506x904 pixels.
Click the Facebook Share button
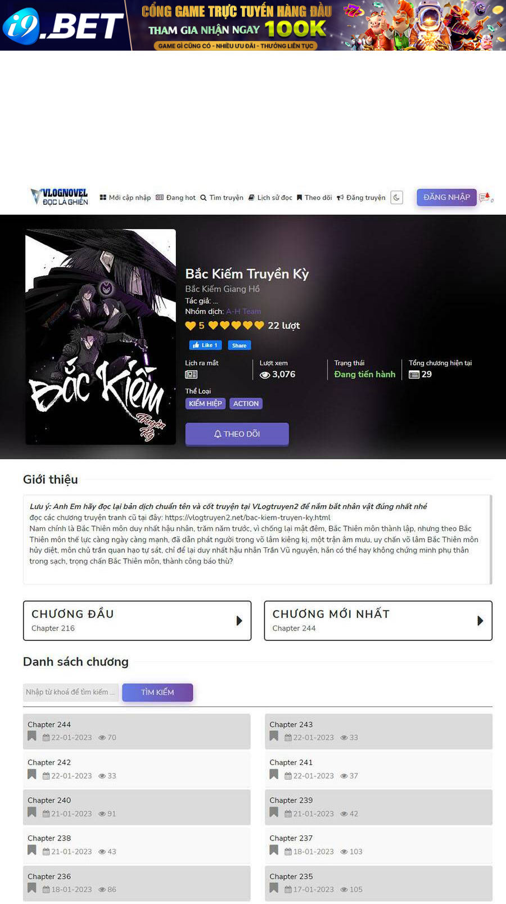[240, 345]
